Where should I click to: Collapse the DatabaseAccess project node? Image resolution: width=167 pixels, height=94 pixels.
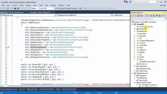coord(132,73)
